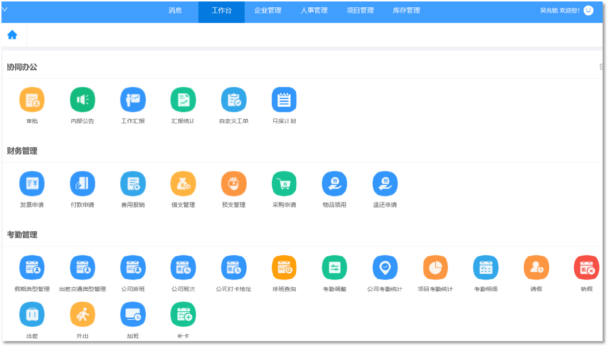
Task: Select the 加班 overtime icon
Action: (133, 314)
